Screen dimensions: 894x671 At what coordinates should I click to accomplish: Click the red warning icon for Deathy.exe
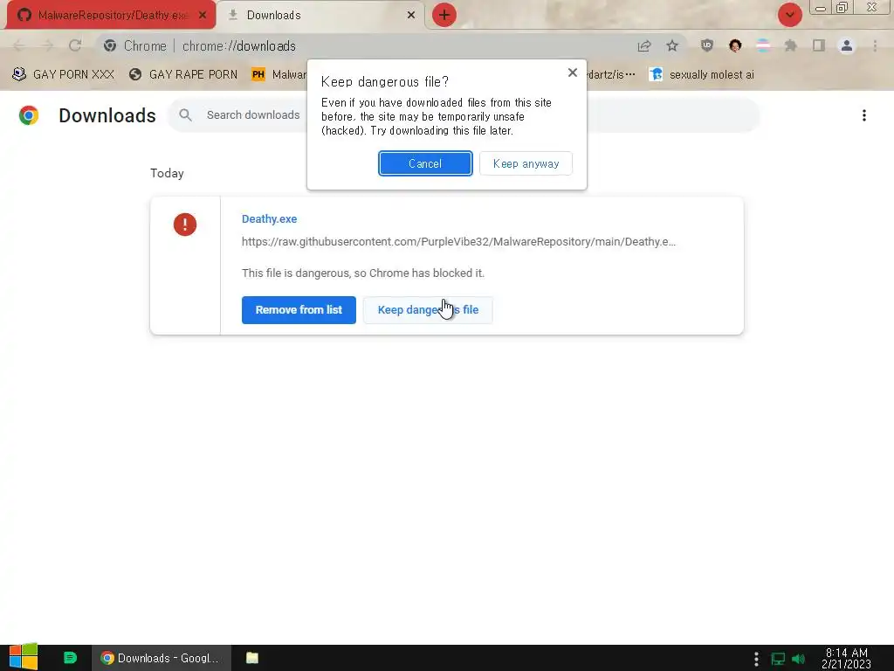(185, 225)
